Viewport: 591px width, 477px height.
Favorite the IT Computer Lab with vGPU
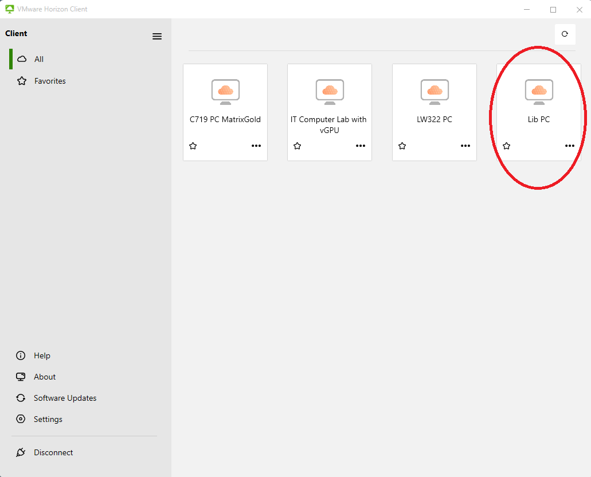(x=298, y=146)
